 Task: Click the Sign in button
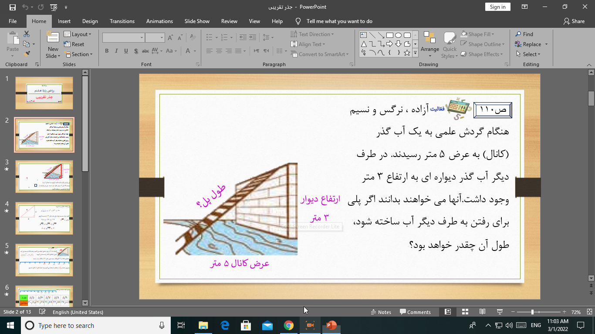[497, 7]
